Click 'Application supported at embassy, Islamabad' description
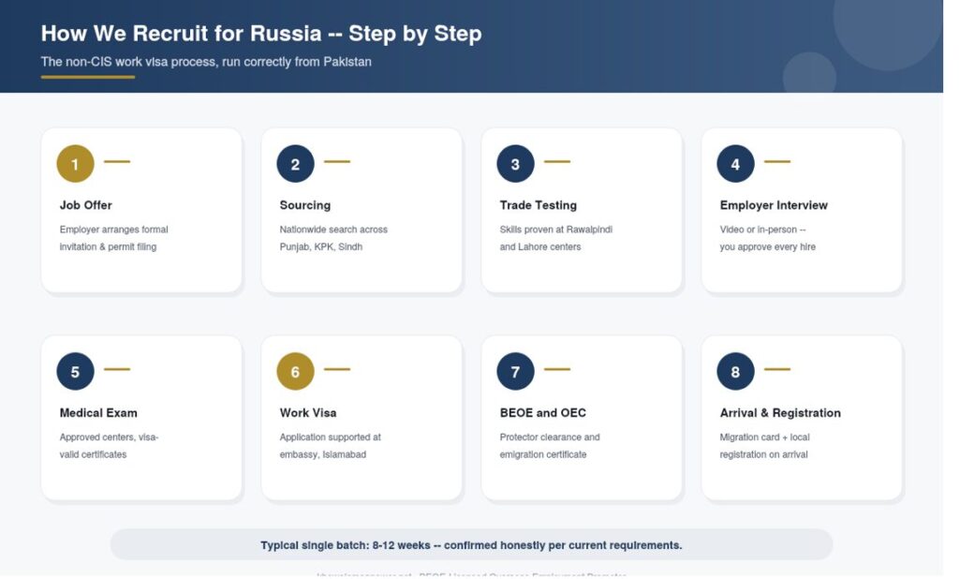This screenshot has height=579, width=959. coord(331,446)
